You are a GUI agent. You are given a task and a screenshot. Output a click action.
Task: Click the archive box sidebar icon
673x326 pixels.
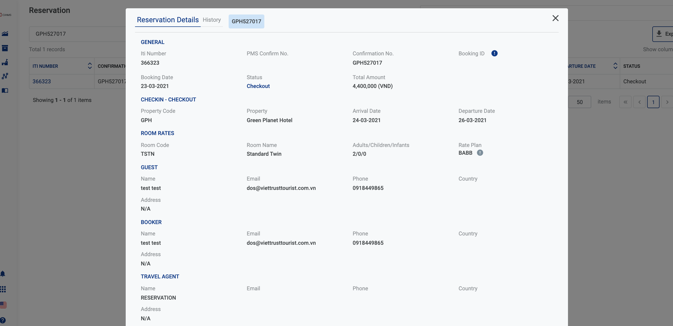tap(5, 48)
